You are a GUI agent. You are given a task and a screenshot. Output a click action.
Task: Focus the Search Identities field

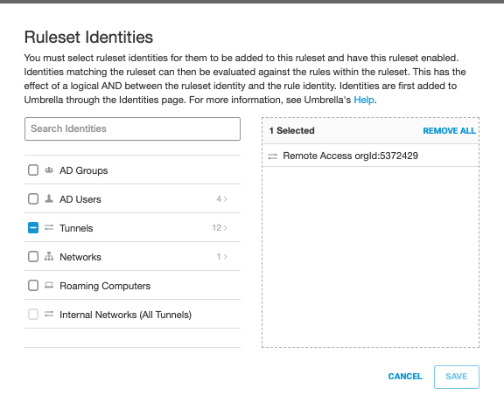[x=132, y=128]
